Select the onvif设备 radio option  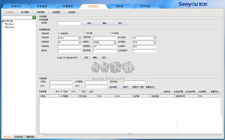pos(109,33)
